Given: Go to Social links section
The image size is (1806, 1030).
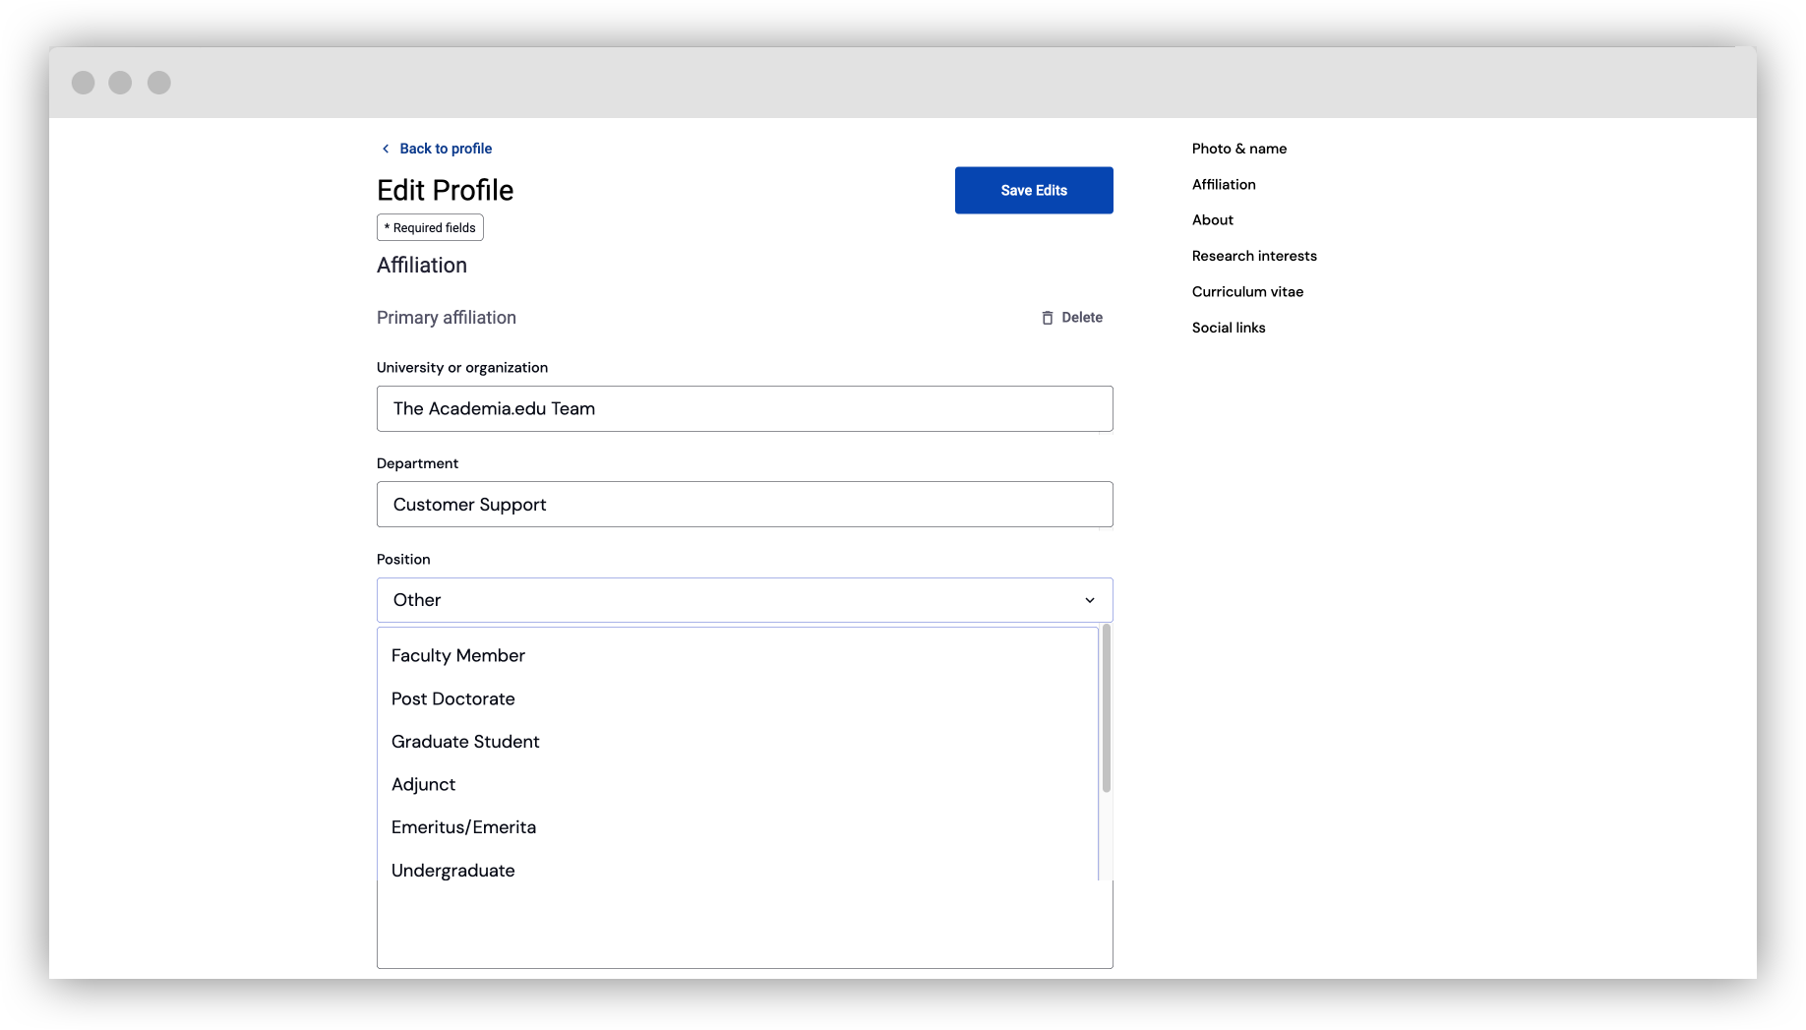Looking at the screenshot, I should tap(1229, 328).
